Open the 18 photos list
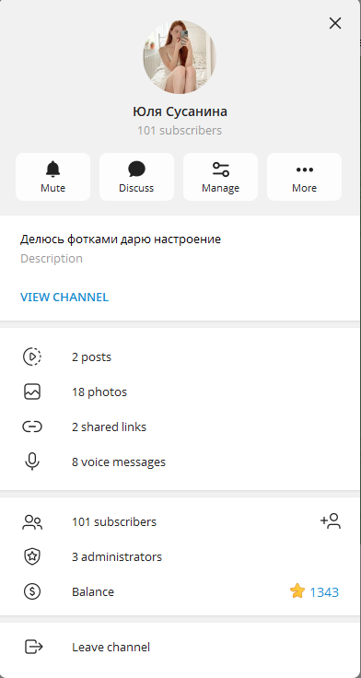This screenshot has height=678, width=361. point(180,392)
